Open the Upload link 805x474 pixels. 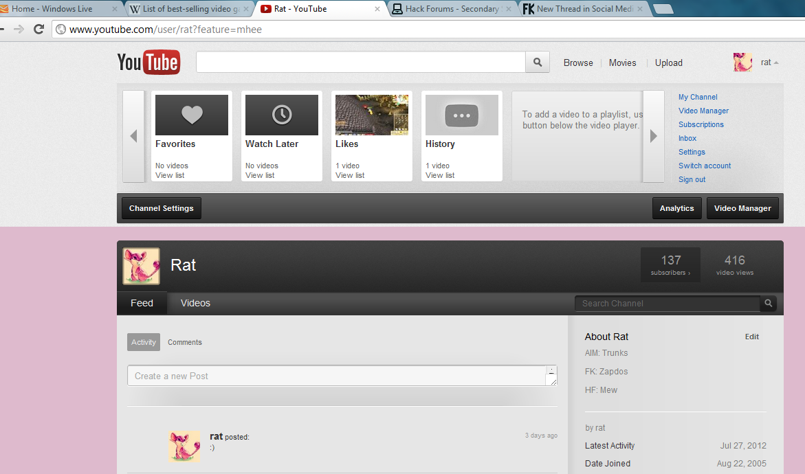(x=668, y=63)
